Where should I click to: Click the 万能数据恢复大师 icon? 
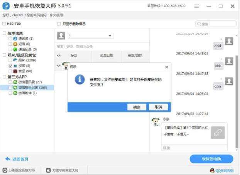(5, 170)
